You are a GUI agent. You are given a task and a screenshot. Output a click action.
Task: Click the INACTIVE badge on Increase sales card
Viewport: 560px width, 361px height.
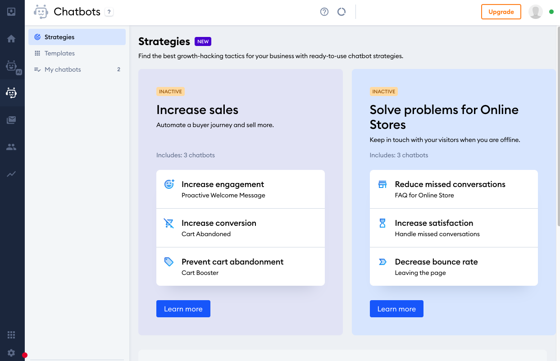pos(170,91)
